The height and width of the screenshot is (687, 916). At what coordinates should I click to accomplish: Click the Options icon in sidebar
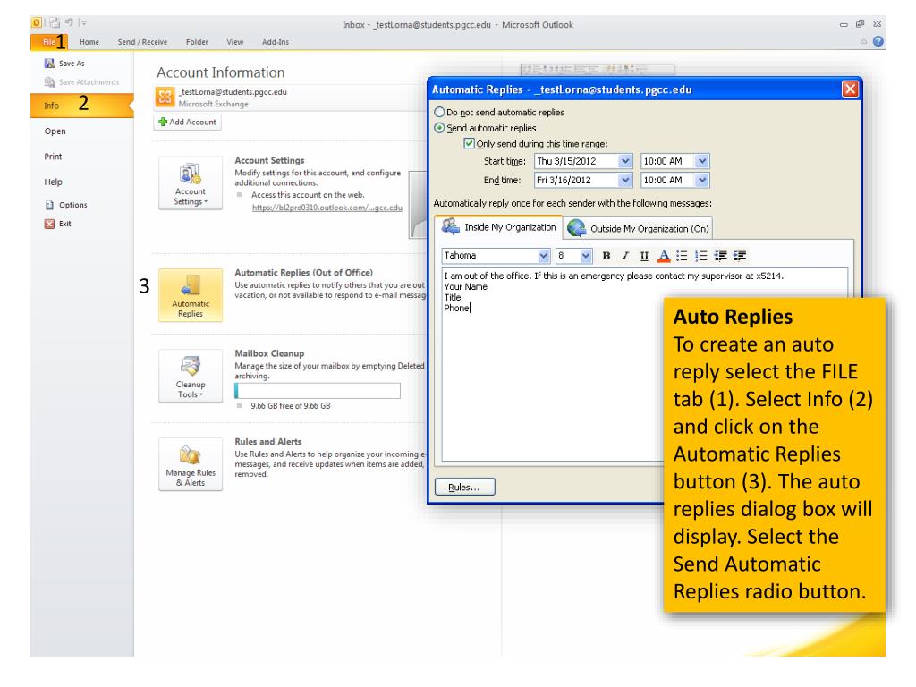coord(50,205)
